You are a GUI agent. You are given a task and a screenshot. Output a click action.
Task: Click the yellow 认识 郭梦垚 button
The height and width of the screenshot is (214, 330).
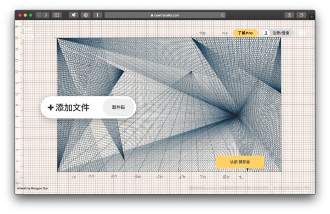point(240,162)
